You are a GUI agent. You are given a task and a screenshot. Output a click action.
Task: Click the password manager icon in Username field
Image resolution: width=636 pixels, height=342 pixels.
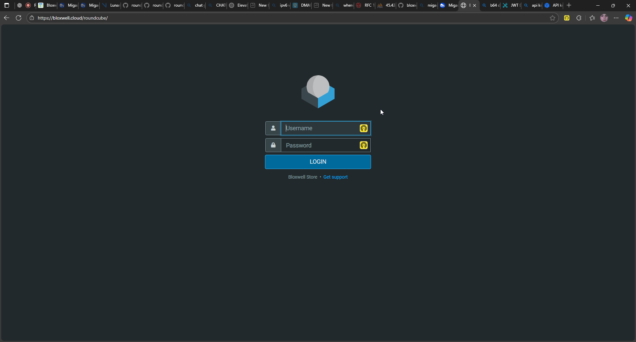click(x=364, y=128)
